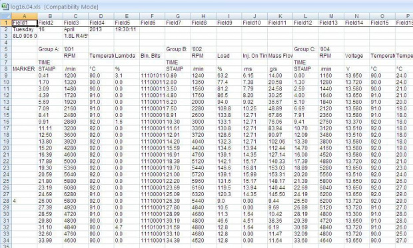
Task: Select the ms unit cell
Action: point(254,69)
